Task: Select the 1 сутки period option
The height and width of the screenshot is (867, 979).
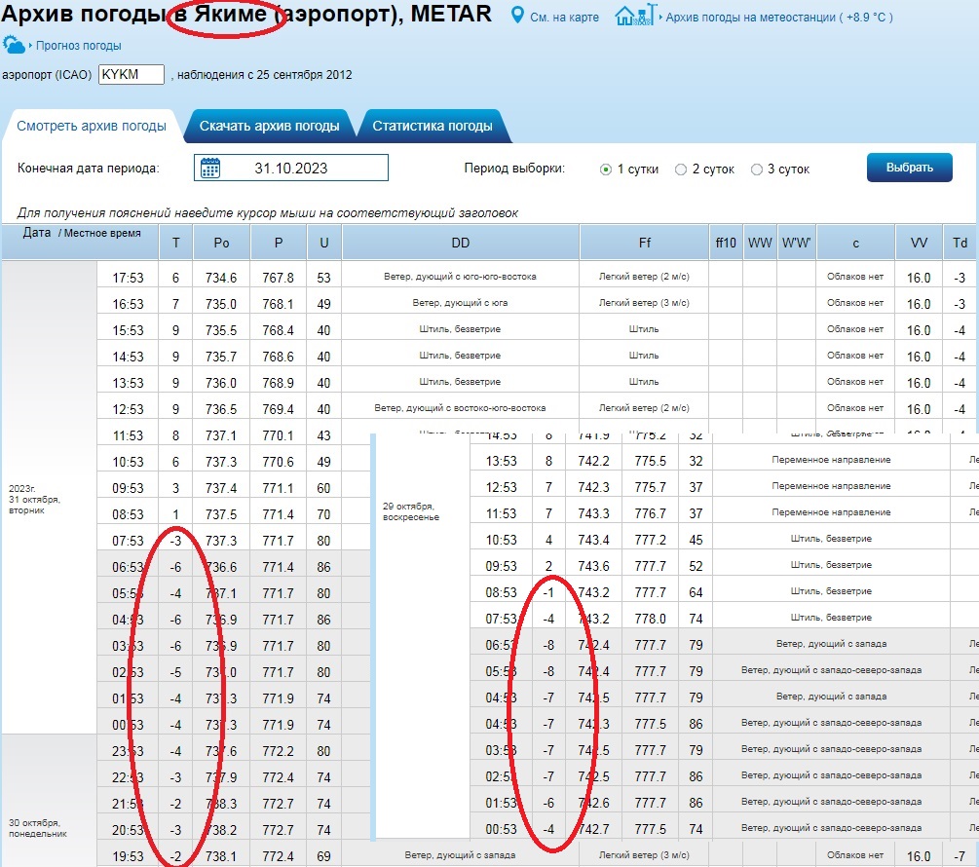Action: pyautogui.click(x=606, y=170)
